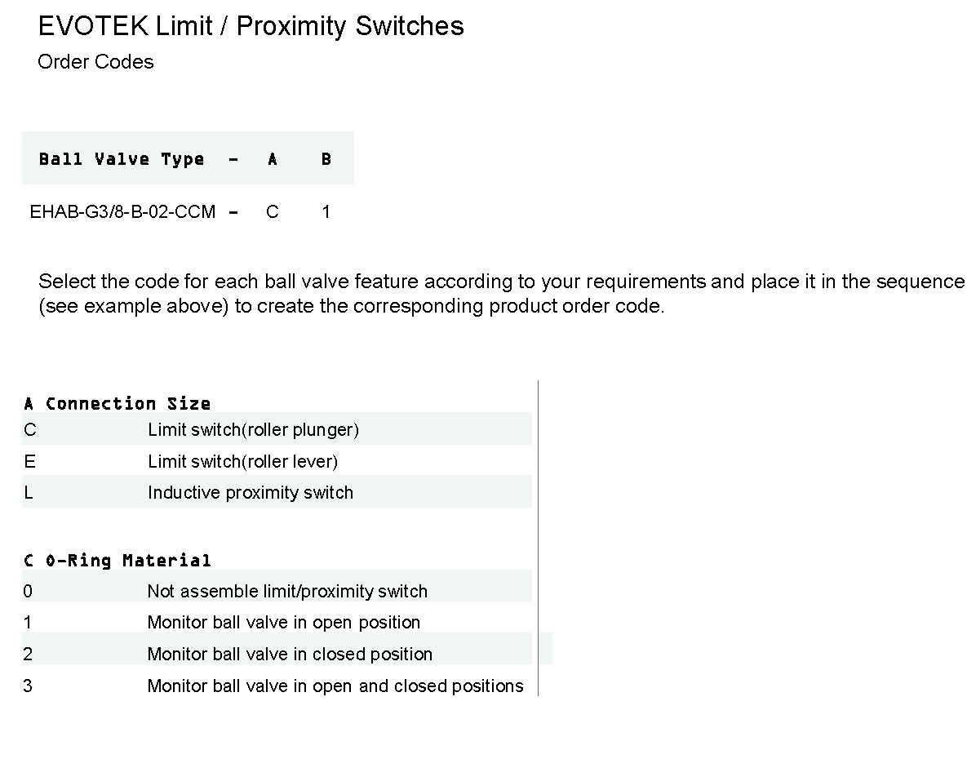Click code number 3 in the O-Ring Material list
The height and width of the screenshot is (759, 967).
(28, 686)
